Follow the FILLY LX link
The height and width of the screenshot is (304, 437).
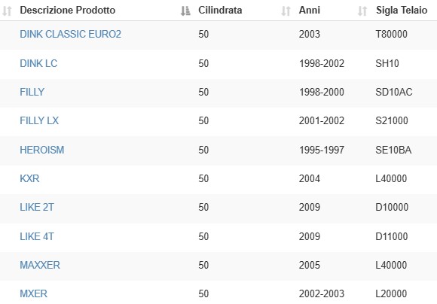(x=39, y=121)
